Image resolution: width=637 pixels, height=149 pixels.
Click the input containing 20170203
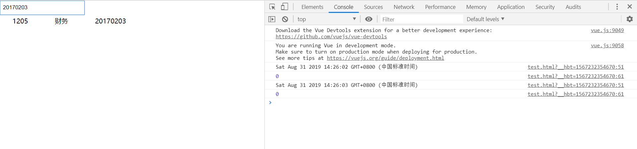pos(42,8)
